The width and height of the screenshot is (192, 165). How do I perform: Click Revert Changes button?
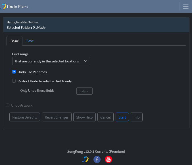click(x=57, y=117)
